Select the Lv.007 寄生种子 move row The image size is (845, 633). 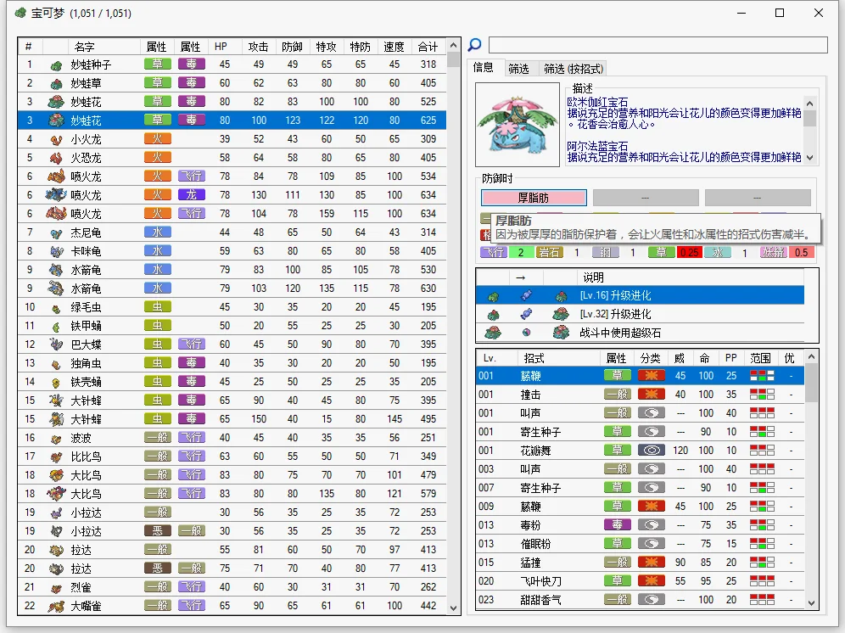(641, 487)
